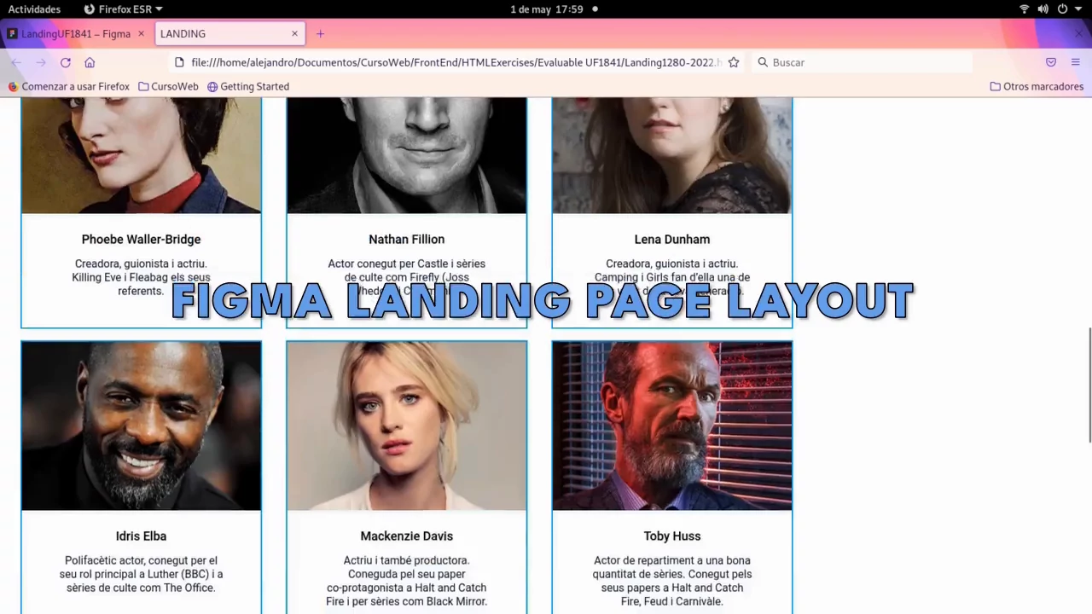Open the Pocket save icon
This screenshot has width=1092, height=614.
pyautogui.click(x=1051, y=62)
